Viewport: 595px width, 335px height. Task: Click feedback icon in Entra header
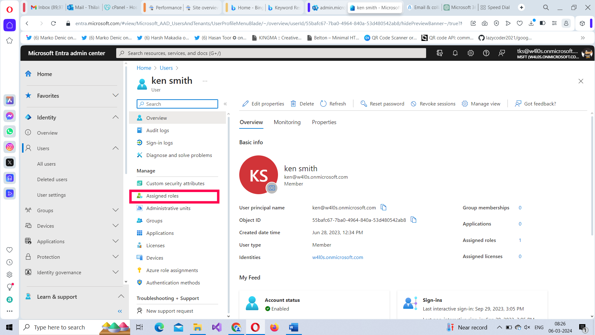(501, 53)
